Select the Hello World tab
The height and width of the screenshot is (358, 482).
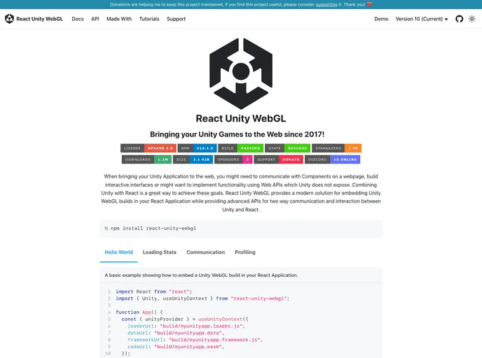click(118, 252)
